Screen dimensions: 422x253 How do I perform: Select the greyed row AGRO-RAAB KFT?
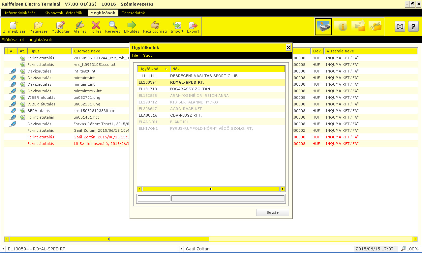211,109
